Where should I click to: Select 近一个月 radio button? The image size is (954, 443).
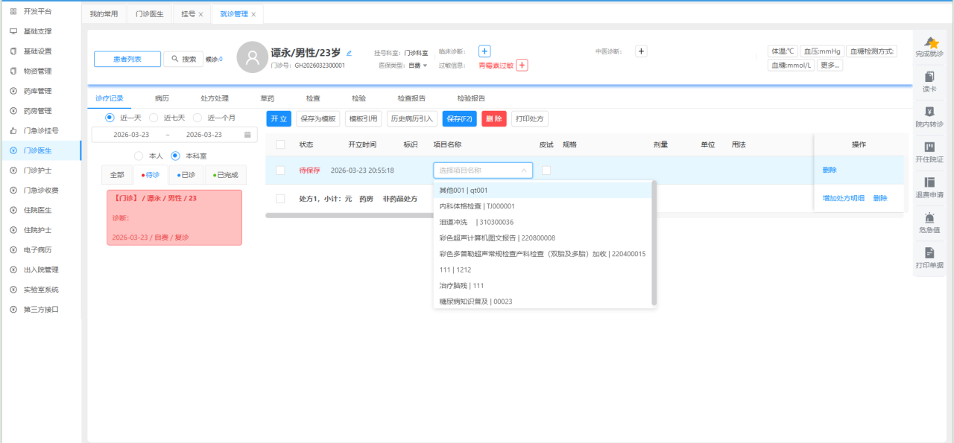(x=197, y=118)
